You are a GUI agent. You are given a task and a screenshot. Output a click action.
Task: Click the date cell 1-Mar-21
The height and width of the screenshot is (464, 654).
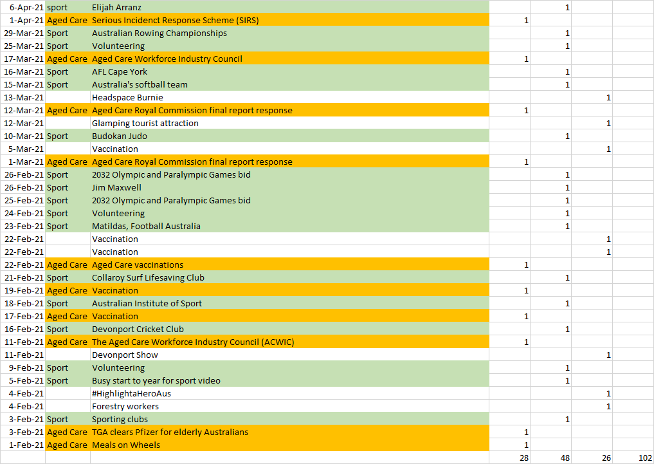(x=23, y=162)
